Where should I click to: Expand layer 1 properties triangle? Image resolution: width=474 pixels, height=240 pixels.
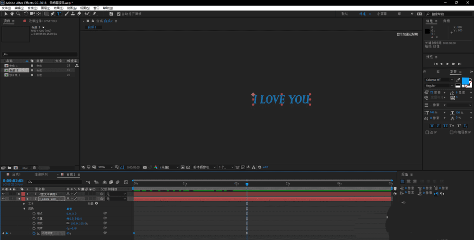[x=19, y=194]
